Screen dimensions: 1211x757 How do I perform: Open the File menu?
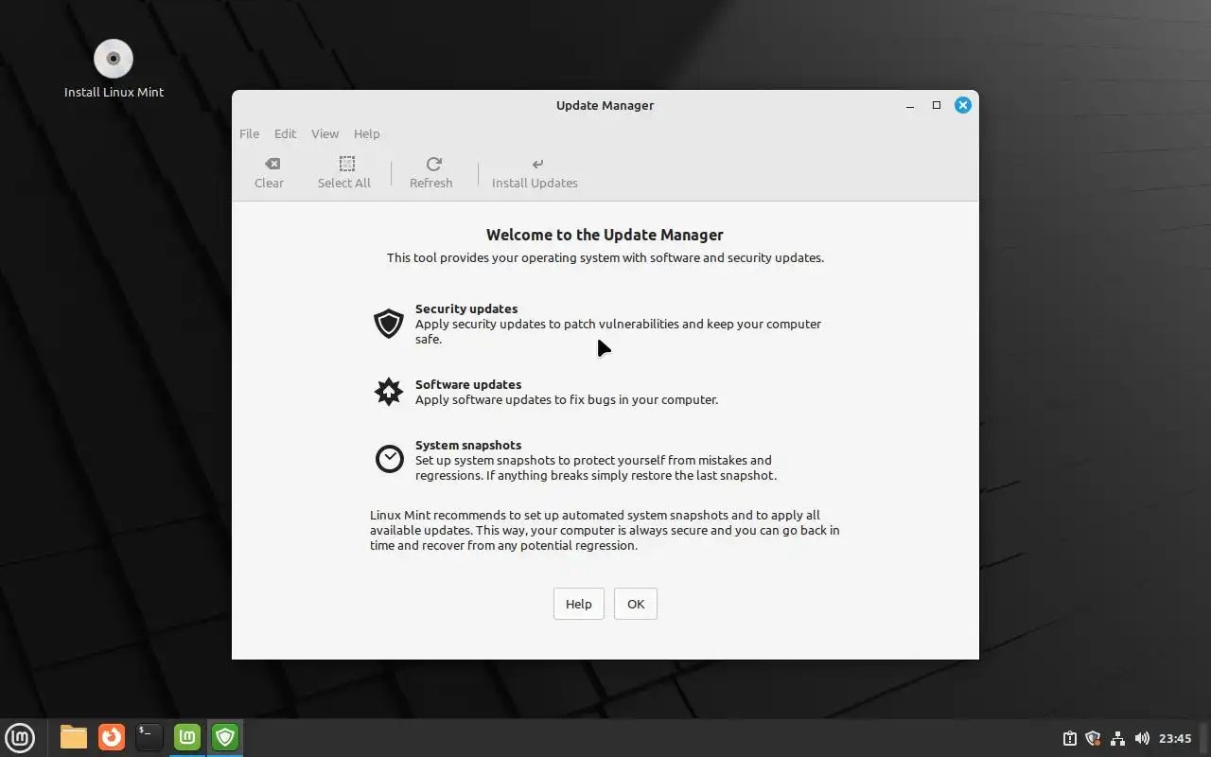249,133
